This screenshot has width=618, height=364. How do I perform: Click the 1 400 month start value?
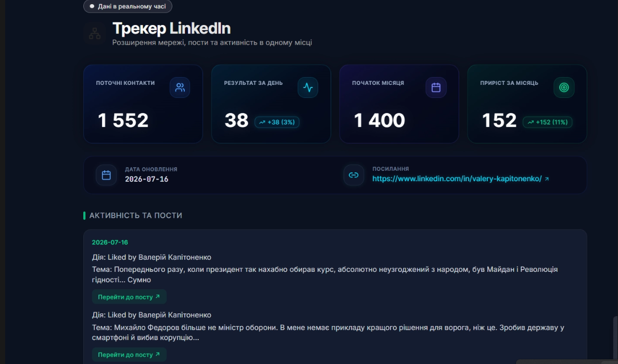(x=379, y=120)
